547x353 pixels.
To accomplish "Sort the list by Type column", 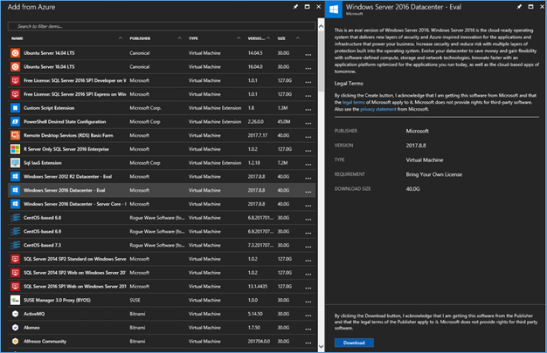I will [x=193, y=38].
